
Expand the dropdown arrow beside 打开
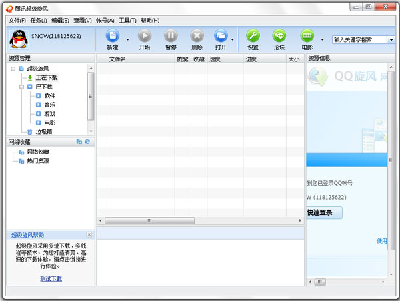[233, 39]
